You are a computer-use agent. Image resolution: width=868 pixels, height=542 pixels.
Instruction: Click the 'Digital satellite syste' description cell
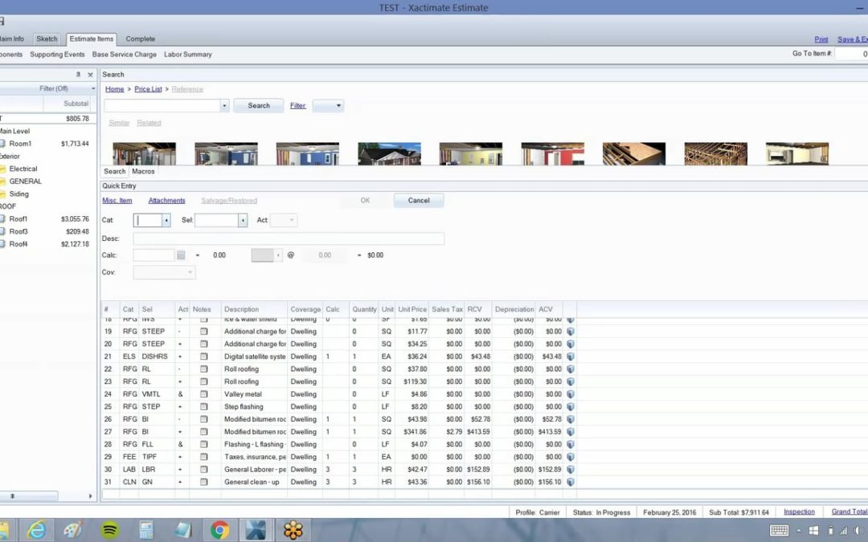pos(255,357)
